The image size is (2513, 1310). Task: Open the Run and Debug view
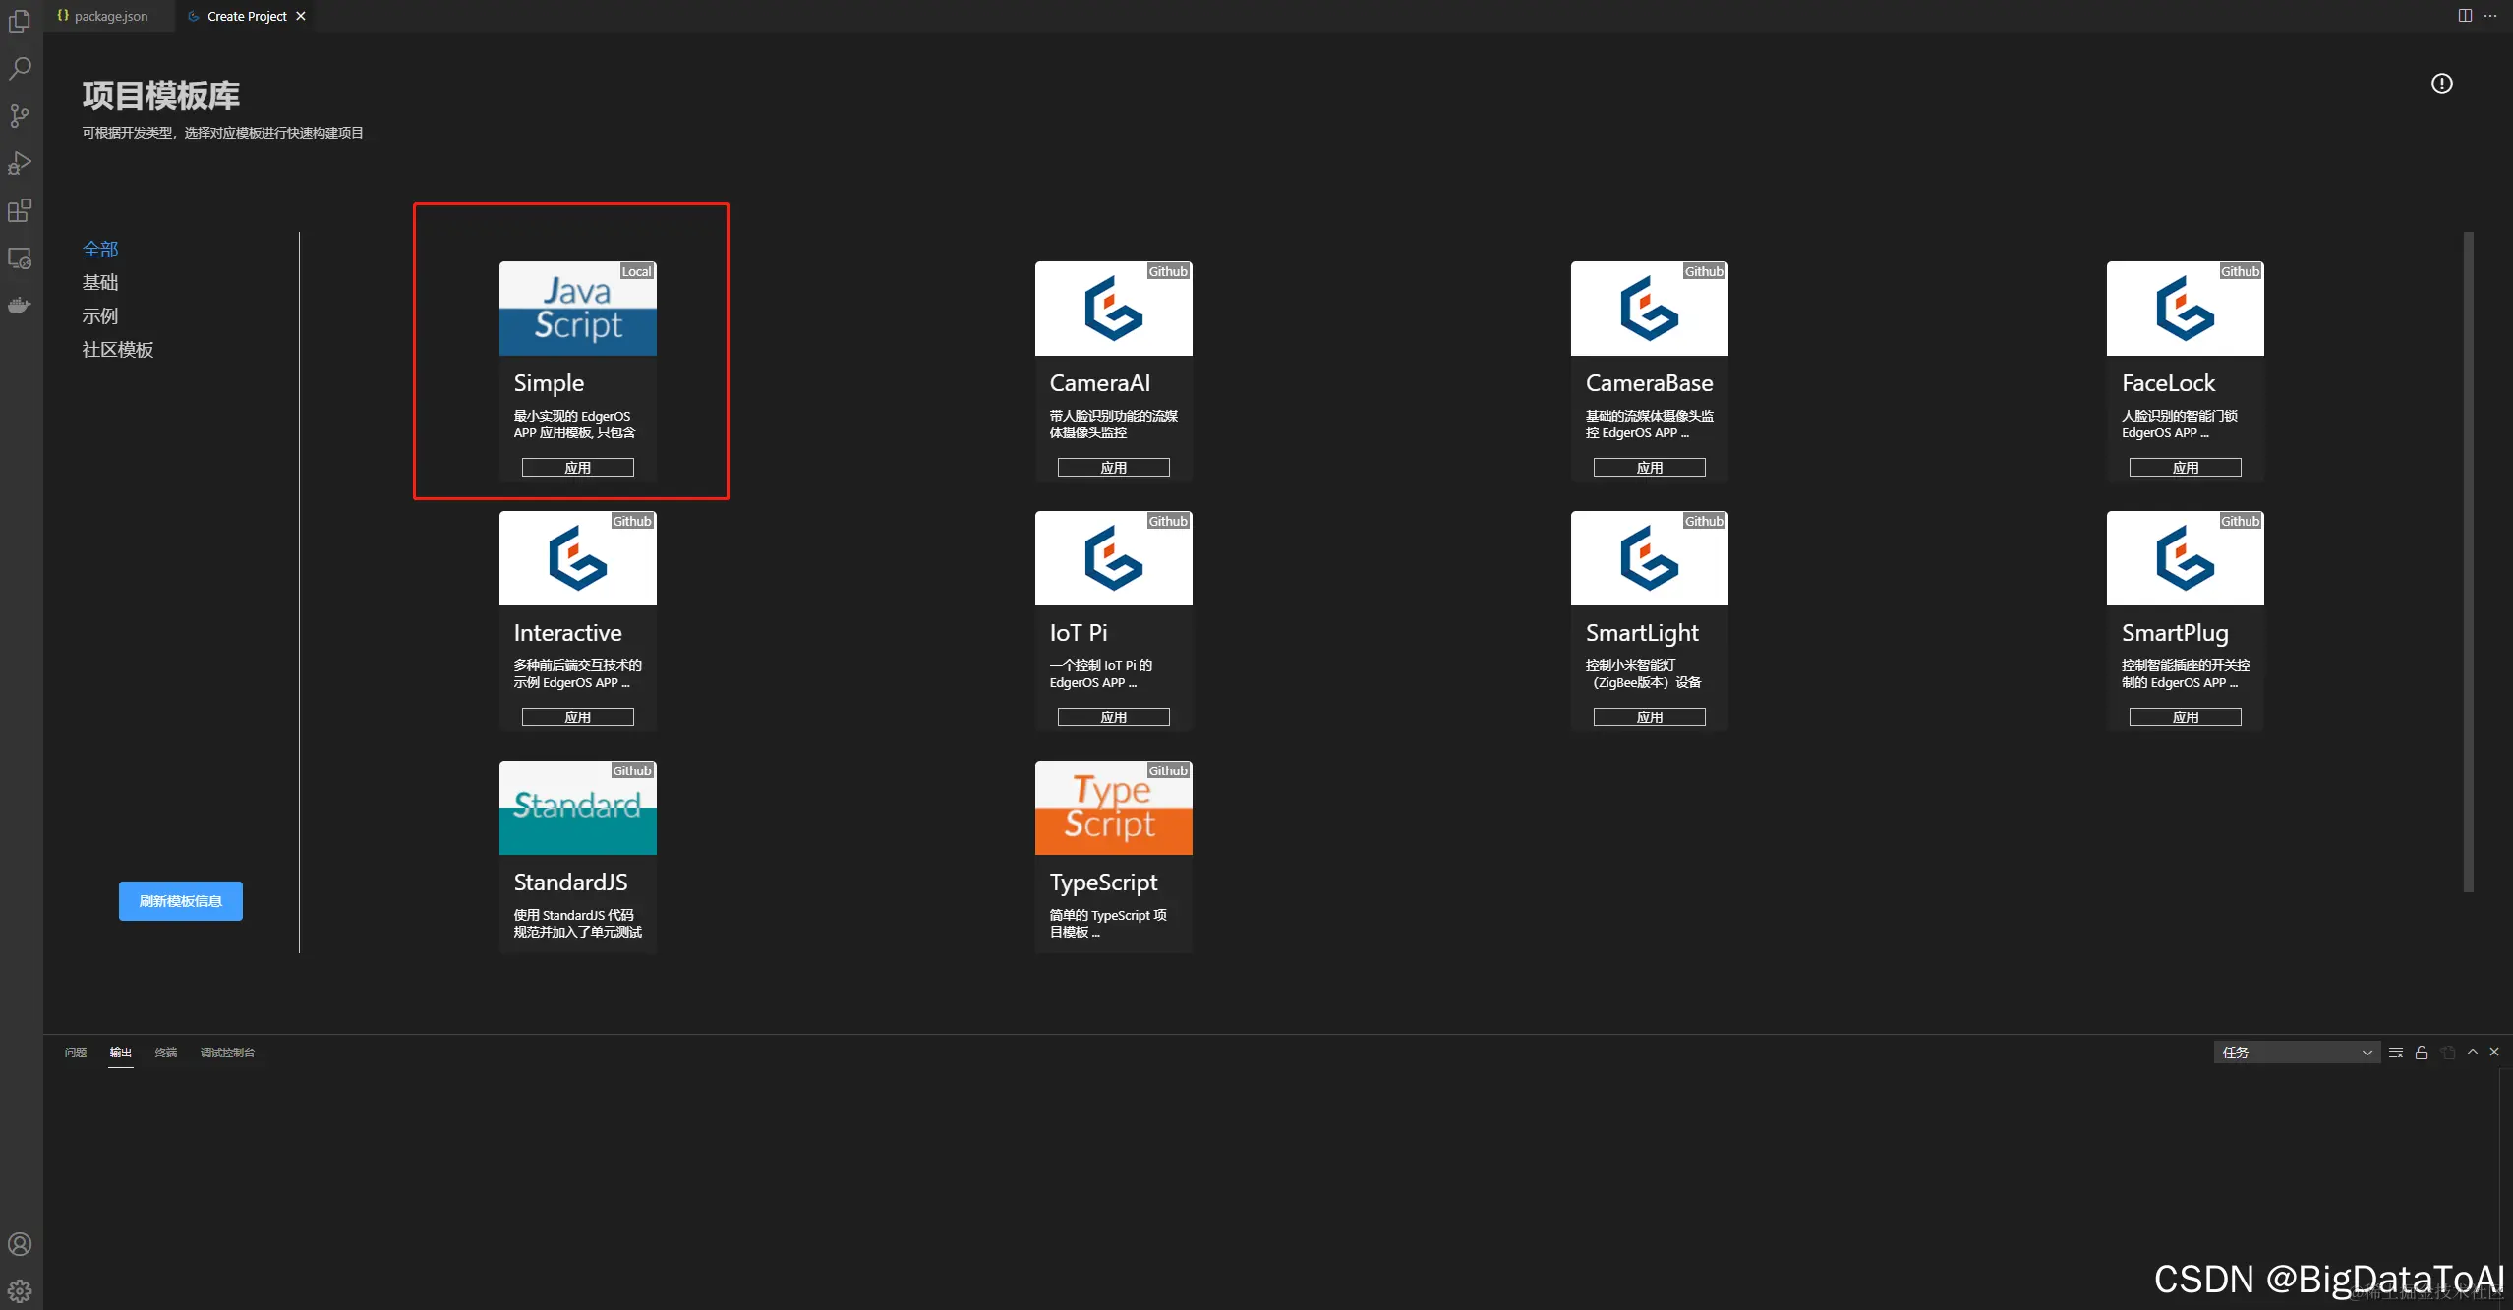click(x=20, y=163)
